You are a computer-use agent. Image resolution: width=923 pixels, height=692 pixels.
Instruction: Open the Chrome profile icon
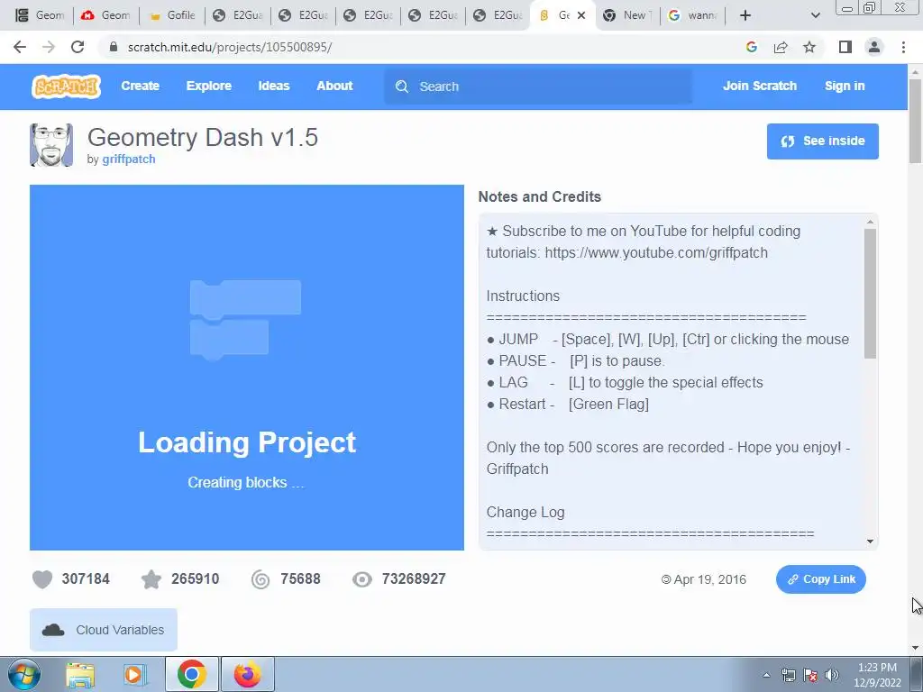[x=874, y=47]
